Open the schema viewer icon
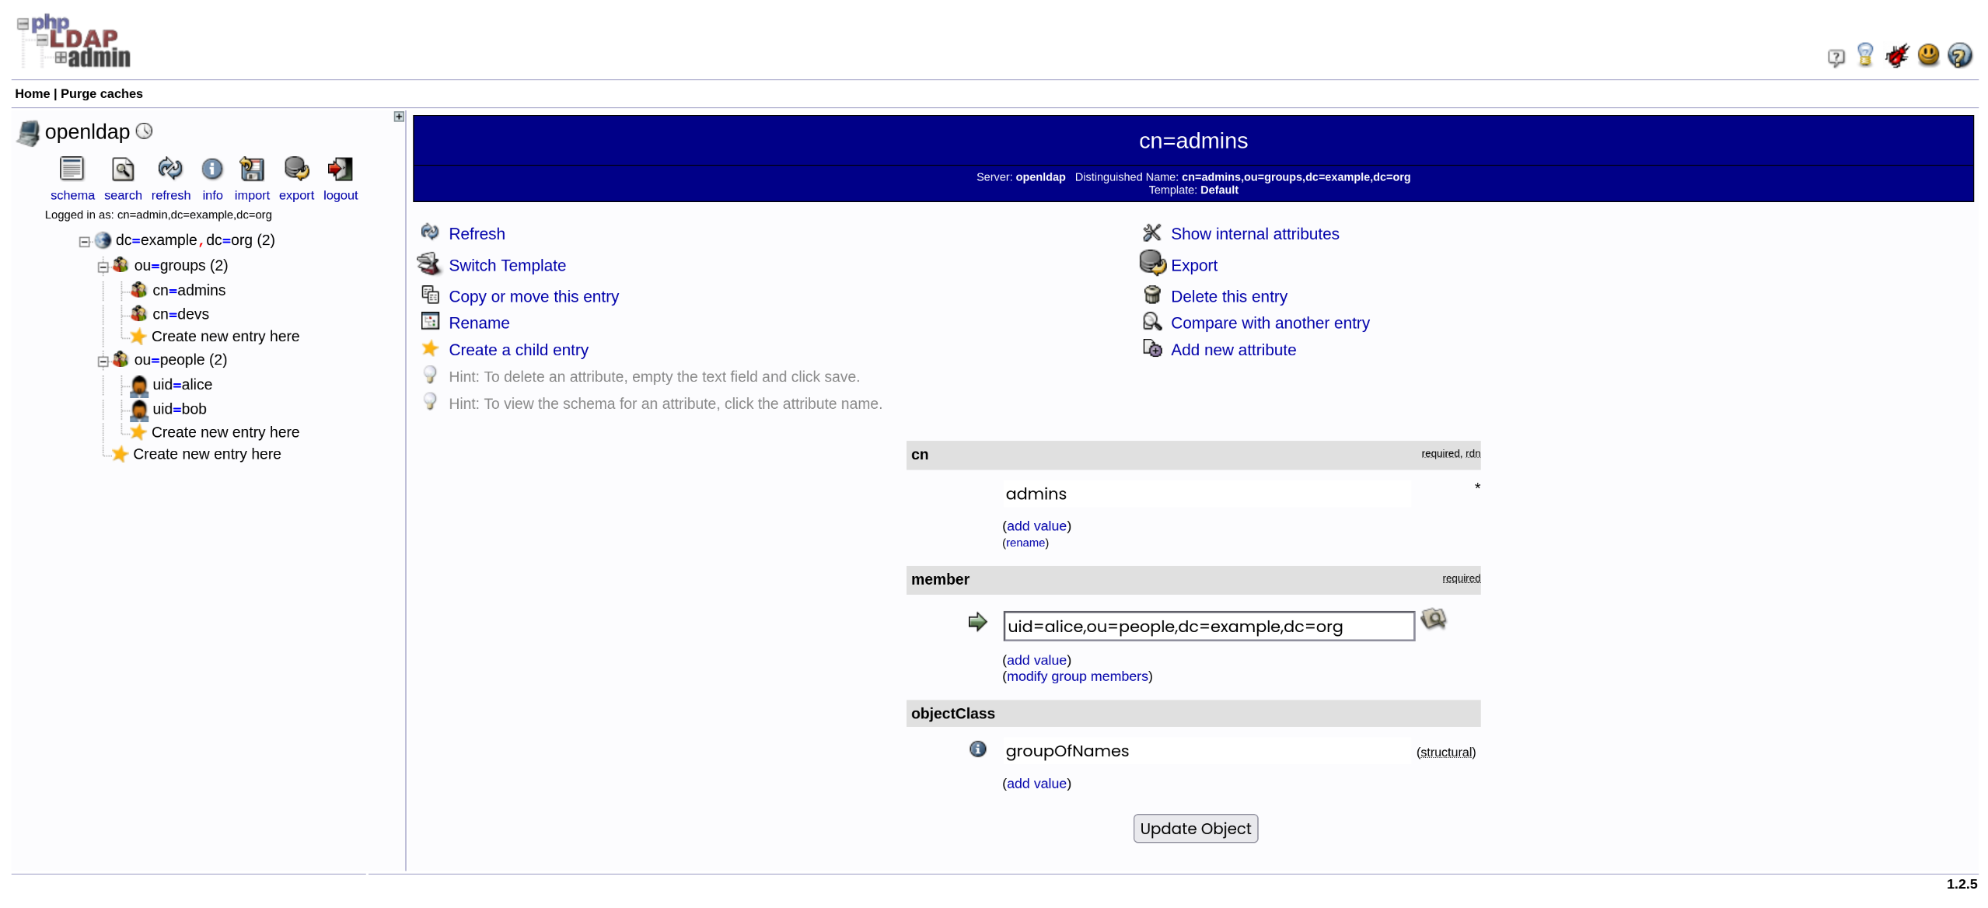The width and height of the screenshot is (1988, 908). 72,169
